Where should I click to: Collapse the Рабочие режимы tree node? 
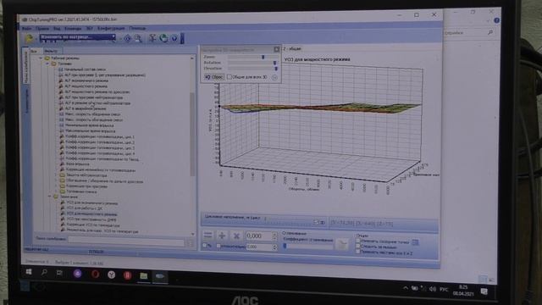[x=41, y=58]
